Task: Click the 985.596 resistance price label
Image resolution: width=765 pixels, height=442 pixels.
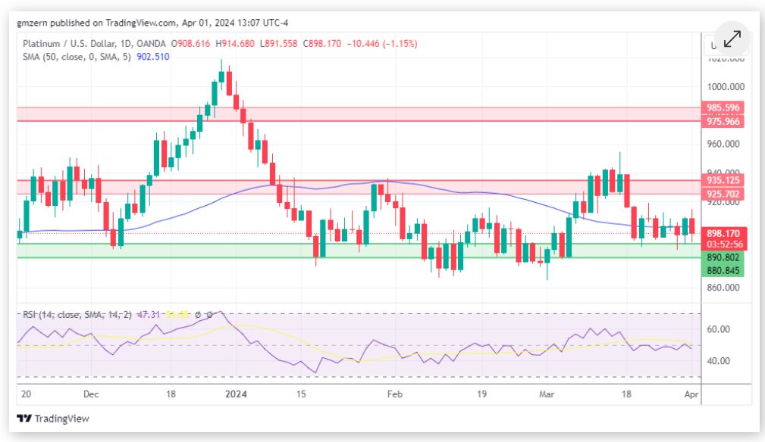Action: pyautogui.click(x=723, y=108)
